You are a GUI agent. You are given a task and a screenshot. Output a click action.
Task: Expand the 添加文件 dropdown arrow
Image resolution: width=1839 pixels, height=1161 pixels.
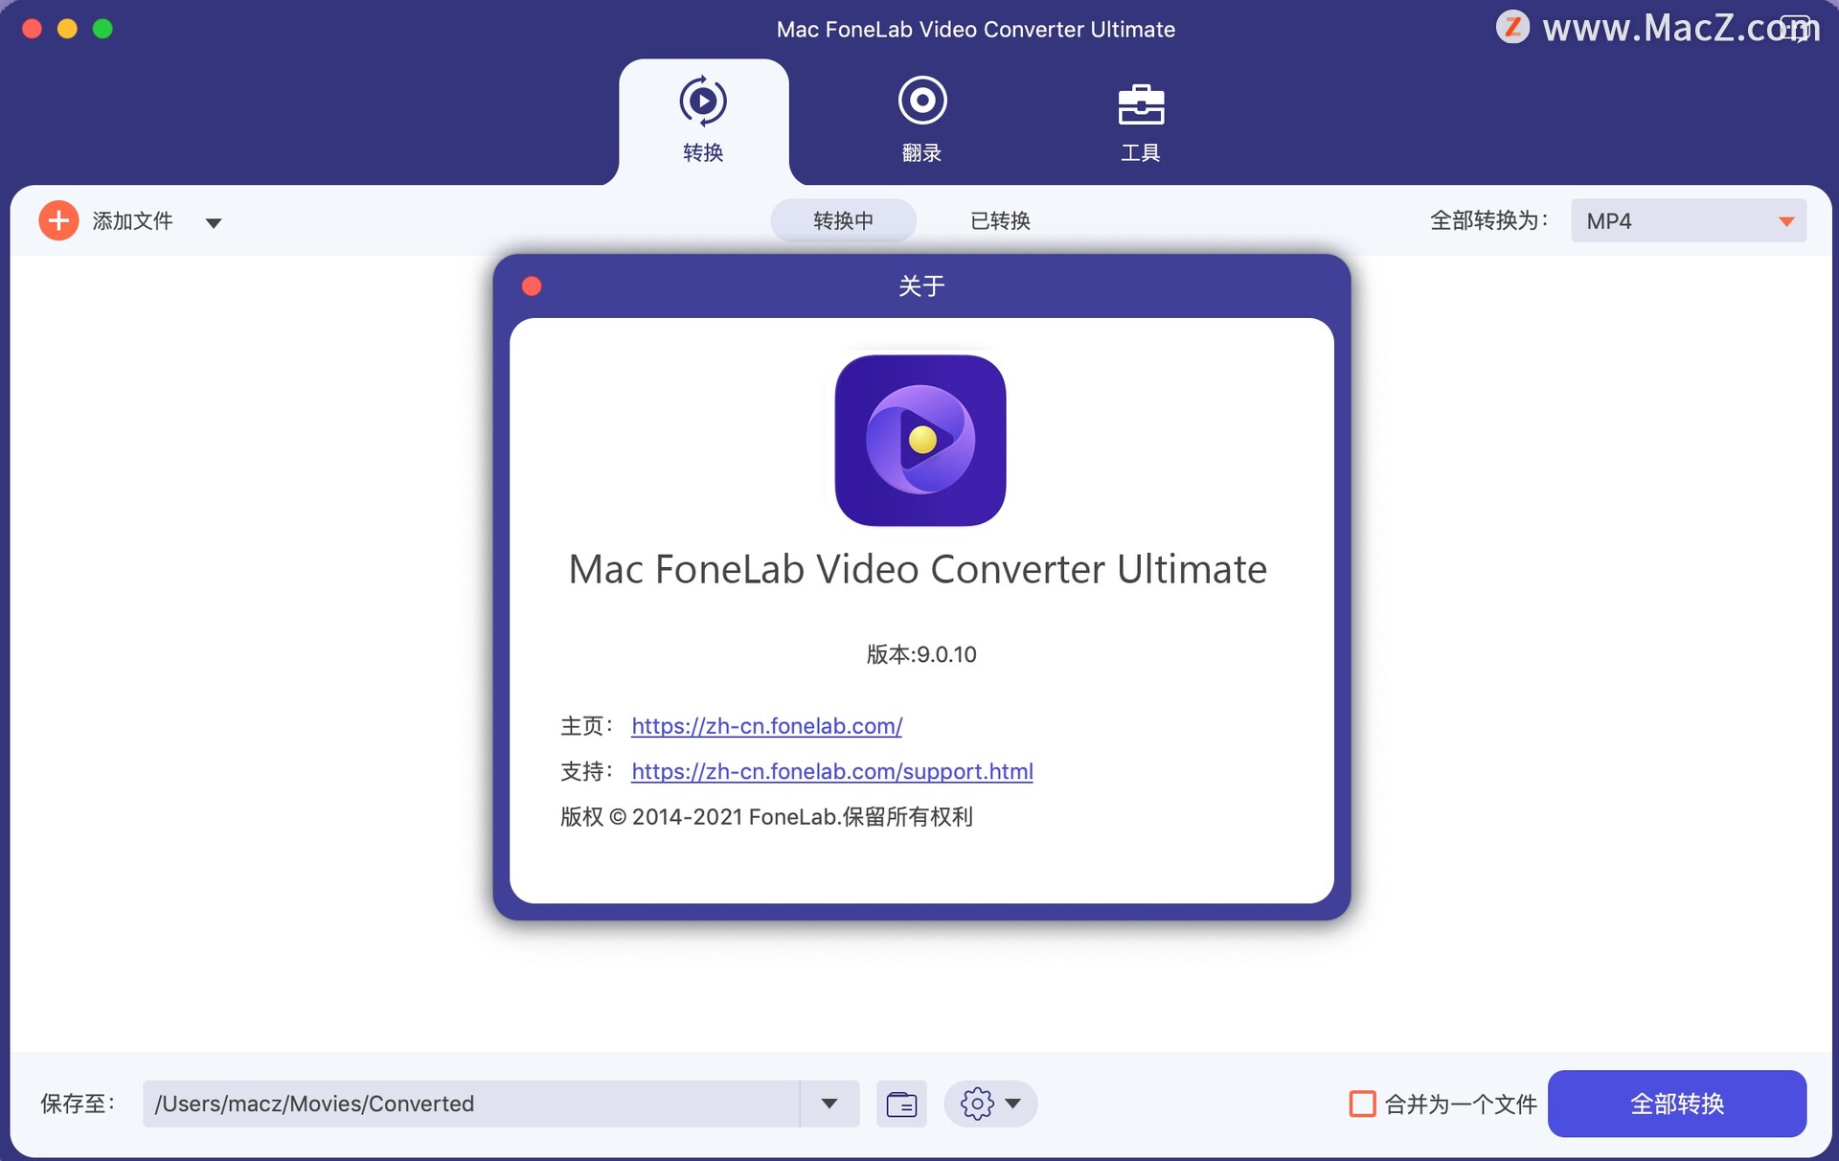214,223
